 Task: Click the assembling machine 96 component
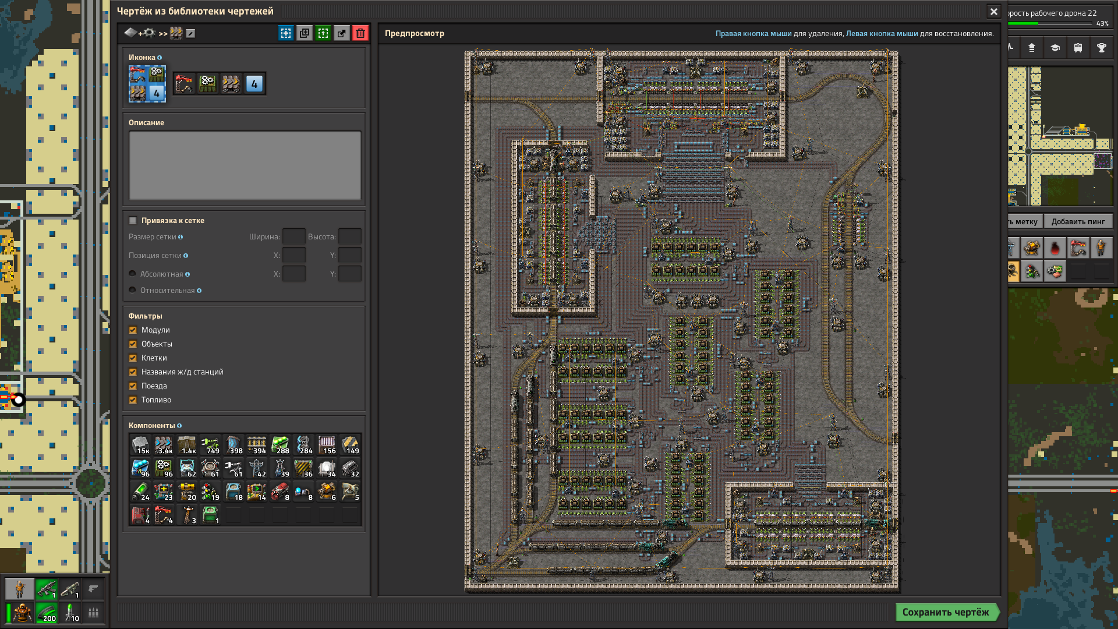(x=164, y=468)
